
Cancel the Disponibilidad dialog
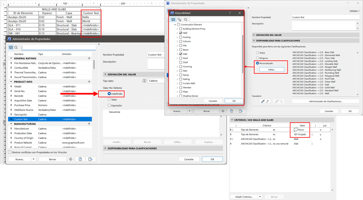[x=213, y=101]
